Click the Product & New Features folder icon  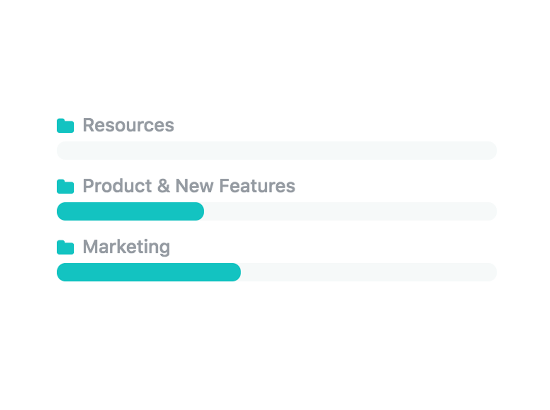coord(65,186)
